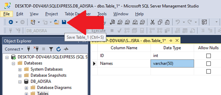Screen dimensions: 221x95
Task: Click the DAX query toolbar icon
Action: coord(142,22)
